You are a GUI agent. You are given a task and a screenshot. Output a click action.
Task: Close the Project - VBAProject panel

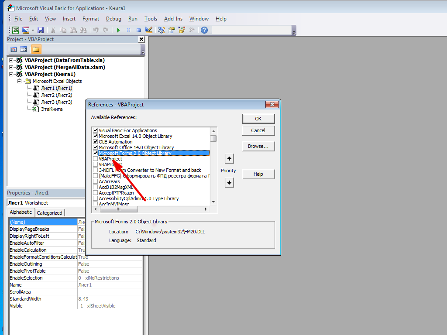click(x=141, y=39)
